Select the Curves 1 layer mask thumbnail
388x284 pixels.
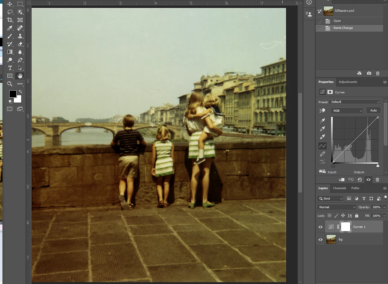[346, 227]
